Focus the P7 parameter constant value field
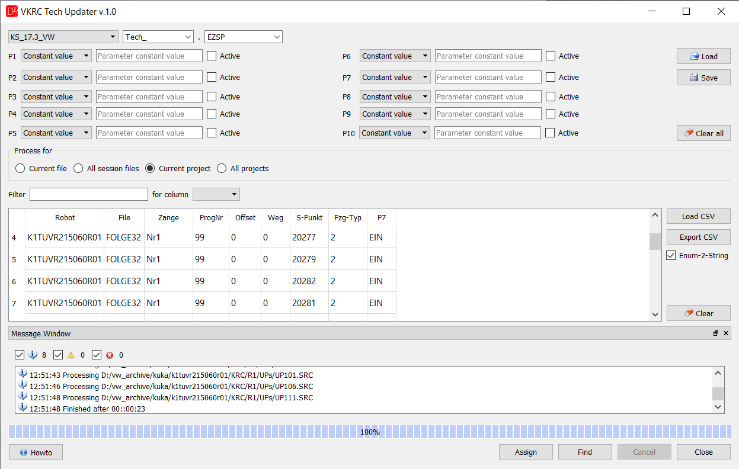The height and width of the screenshot is (469, 739). click(x=488, y=78)
